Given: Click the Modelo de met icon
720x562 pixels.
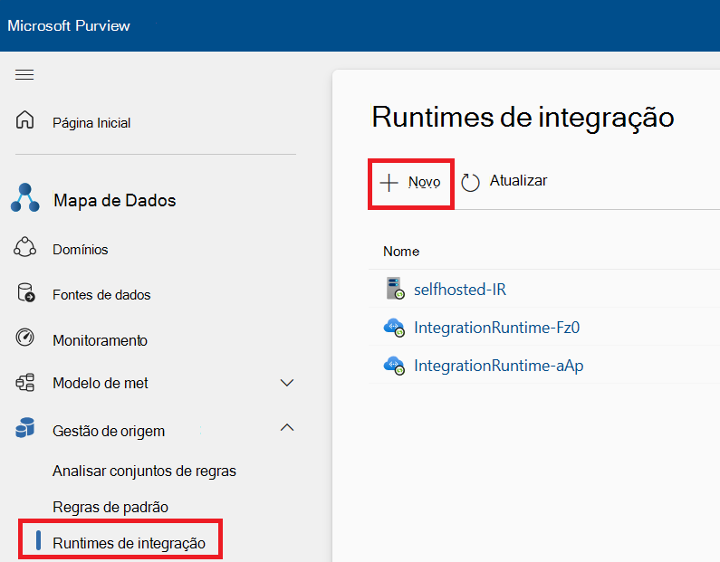Looking at the screenshot, I should pyautogui.click(x=25, y=383).
